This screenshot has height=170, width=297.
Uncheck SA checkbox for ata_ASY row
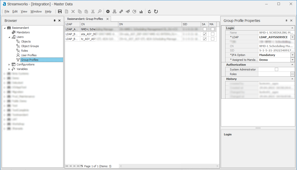pyautogui.click(x=205, y=34)
